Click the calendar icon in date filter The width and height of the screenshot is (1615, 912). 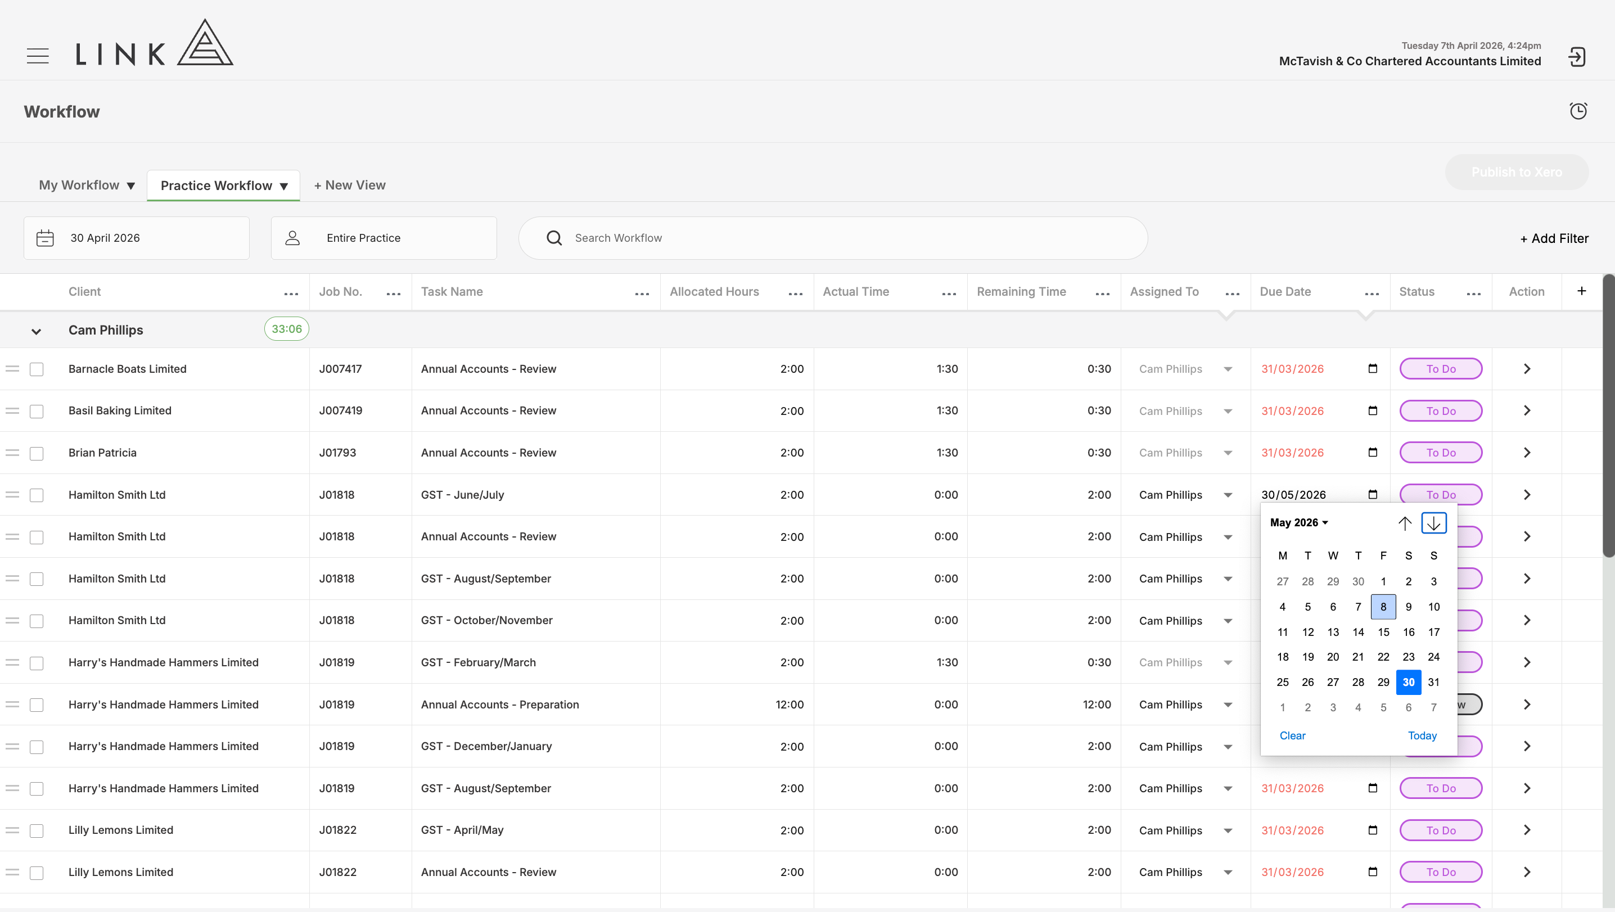(x=45, y=238)
